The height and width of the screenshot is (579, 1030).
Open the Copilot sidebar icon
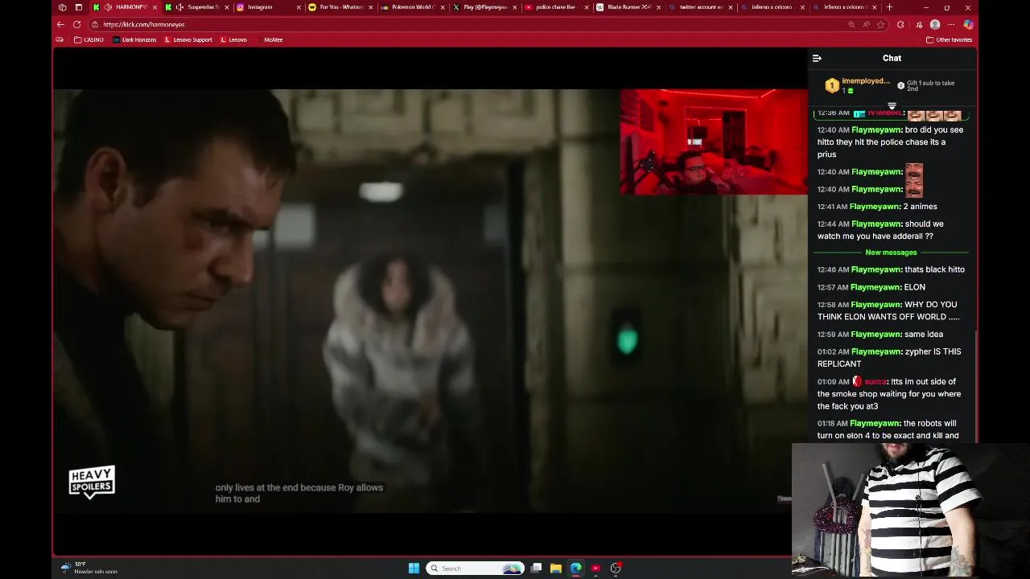tap(968, 24)
